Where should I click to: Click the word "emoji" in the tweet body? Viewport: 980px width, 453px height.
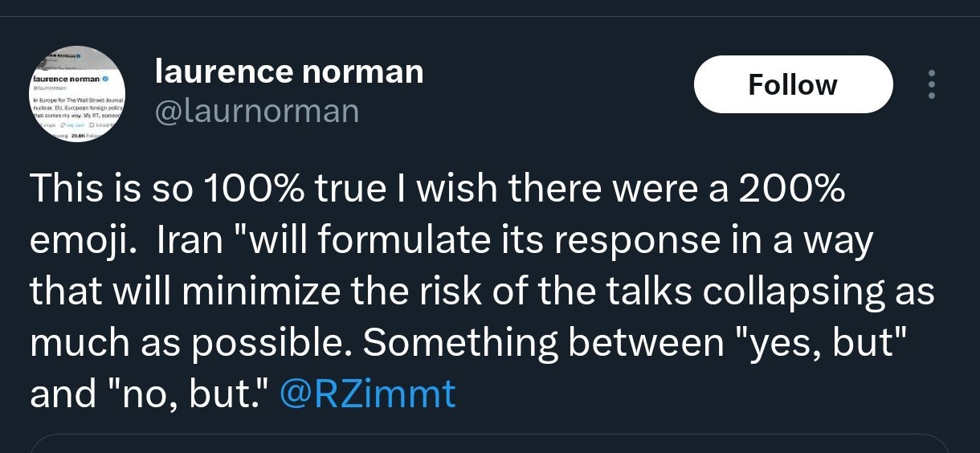coord(80,241)
